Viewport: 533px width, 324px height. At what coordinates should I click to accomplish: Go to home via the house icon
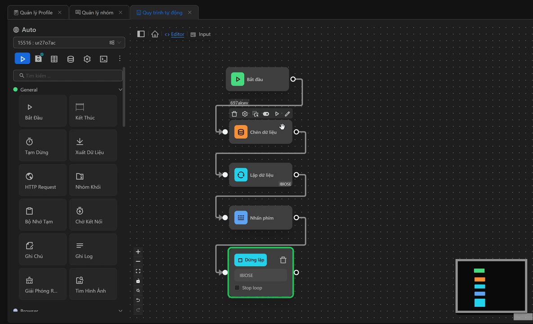pos(155,34)
